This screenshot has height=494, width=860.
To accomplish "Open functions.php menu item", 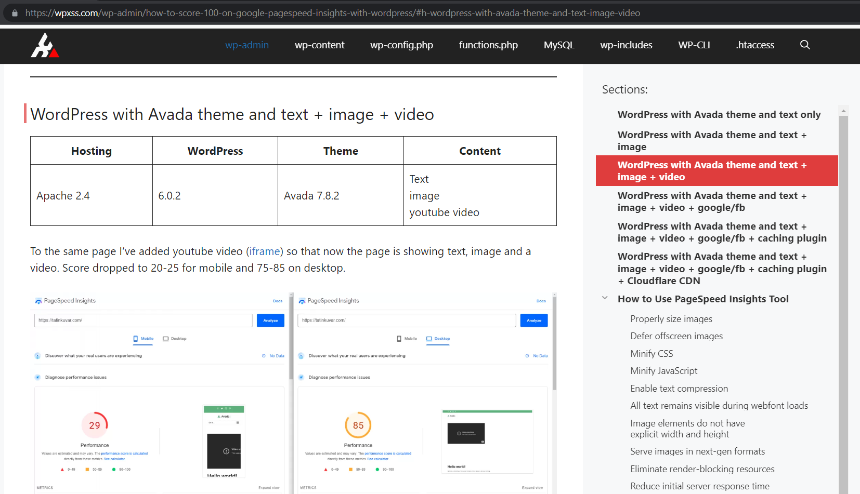I will pyautogui.click(x=488, y=45).
